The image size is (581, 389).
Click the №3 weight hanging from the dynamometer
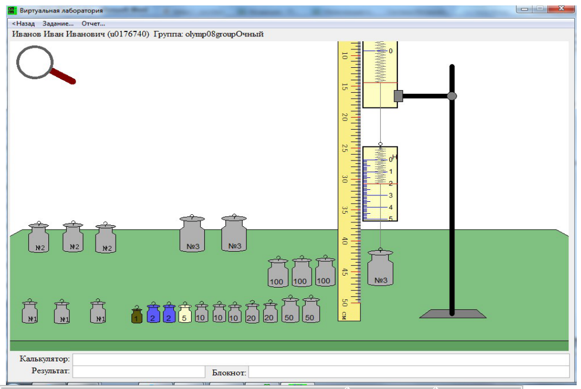(380, 267)
